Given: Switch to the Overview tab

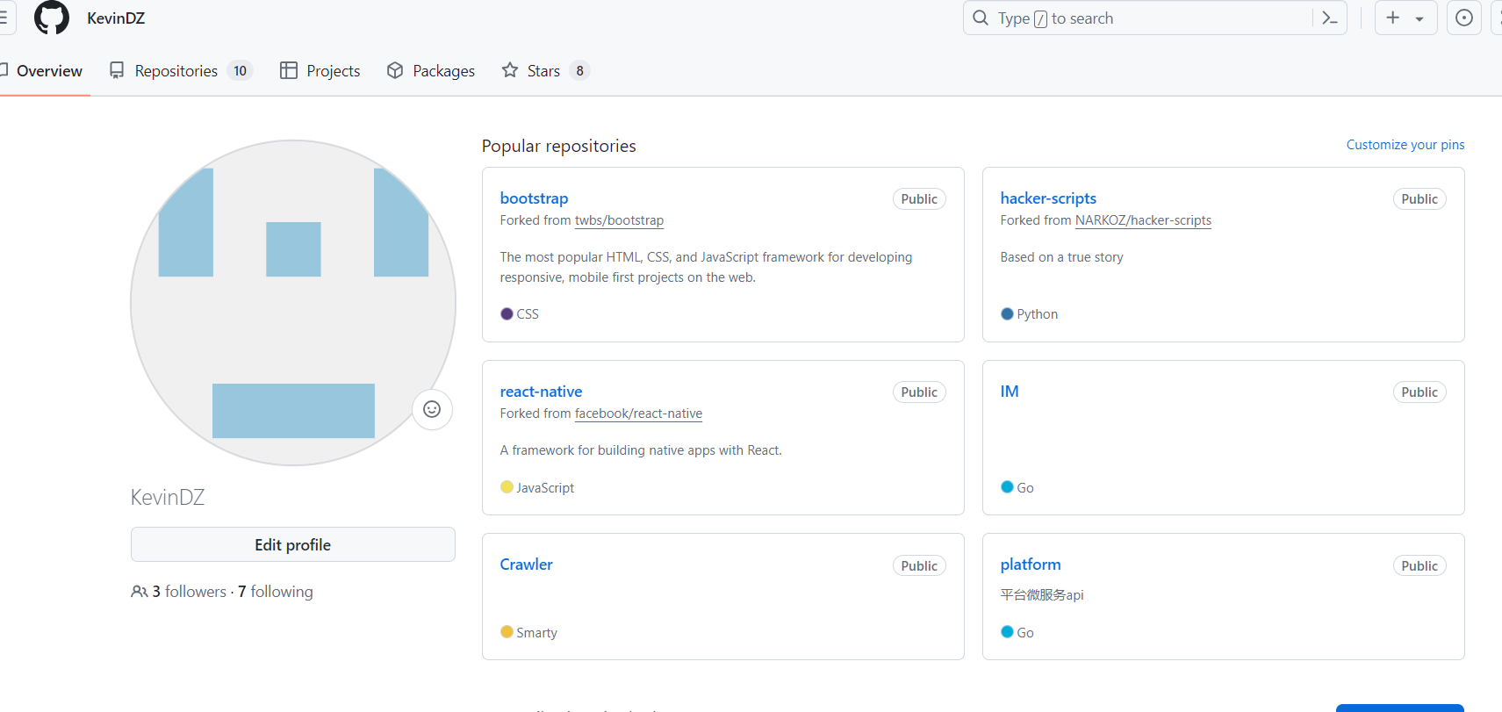Looking at the screenshot, I should point(41,71).
